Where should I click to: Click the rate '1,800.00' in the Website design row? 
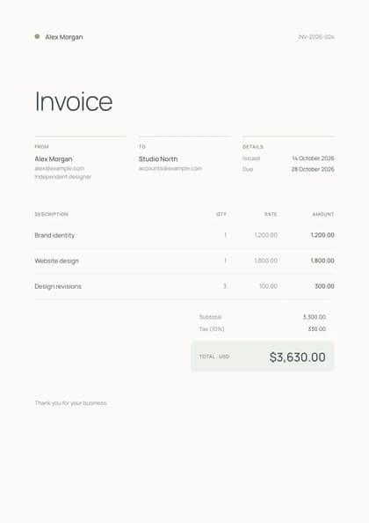coord(266,261)
